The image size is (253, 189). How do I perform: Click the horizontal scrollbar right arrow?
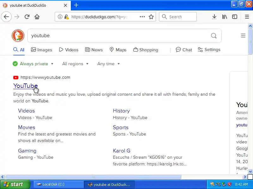pos(245,177)
